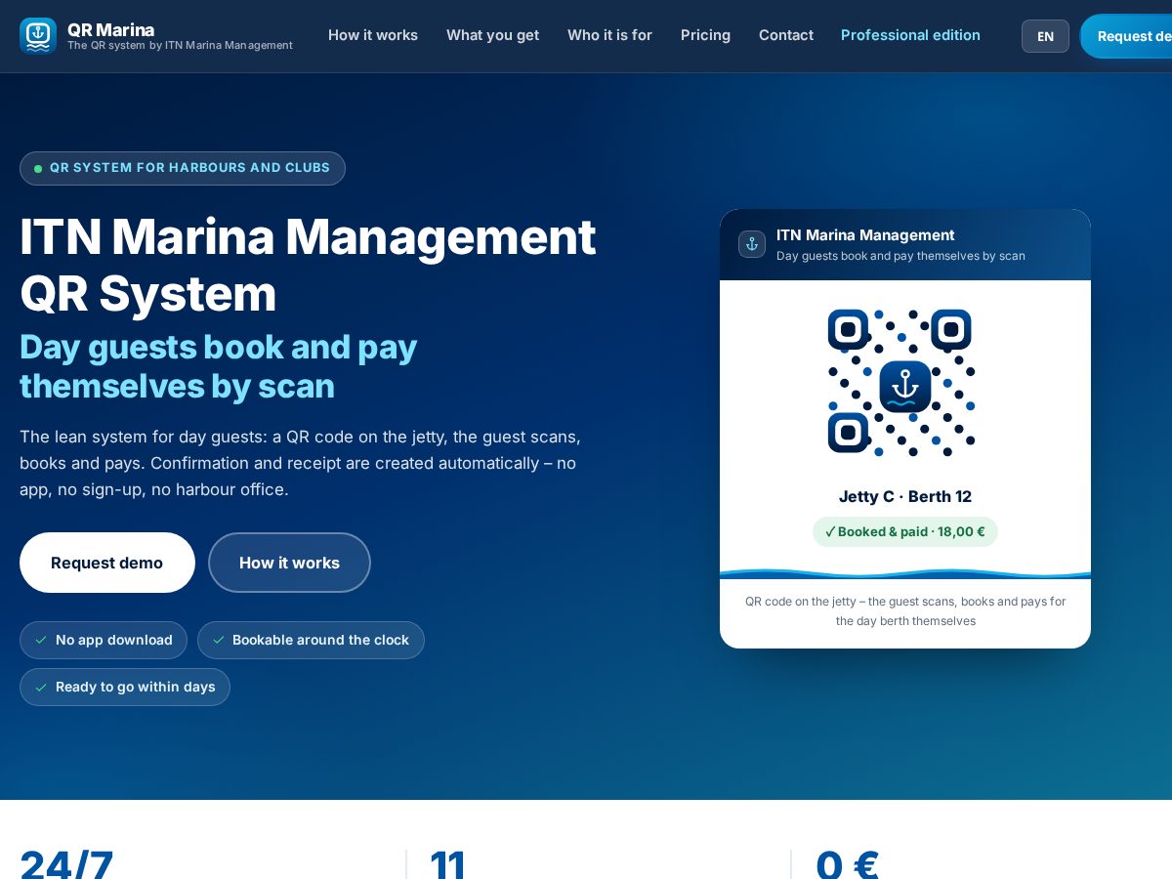Click the '24/7' statistic

(66, 865)
